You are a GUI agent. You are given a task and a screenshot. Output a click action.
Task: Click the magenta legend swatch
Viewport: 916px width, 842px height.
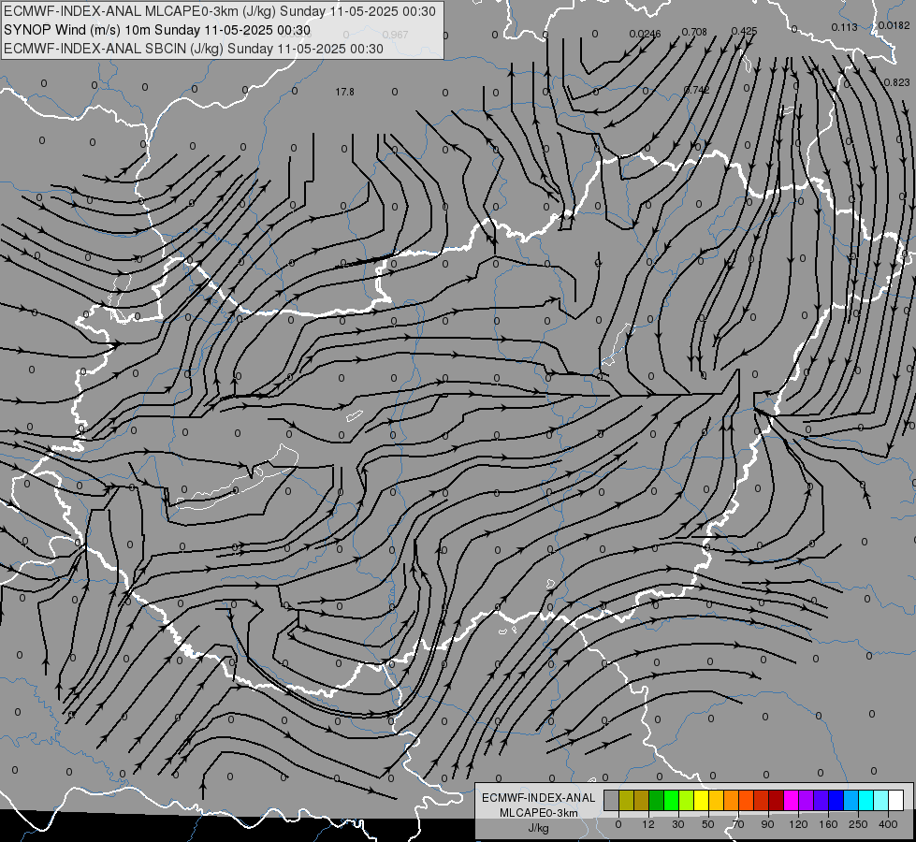[x=792, y=801]
